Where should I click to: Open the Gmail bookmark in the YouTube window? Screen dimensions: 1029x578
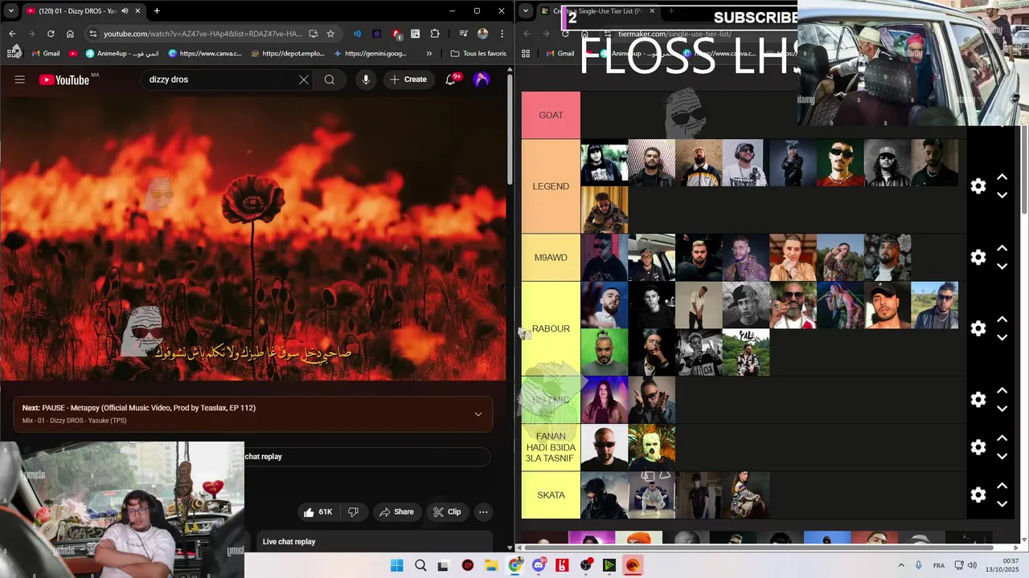tap(44, 54)
